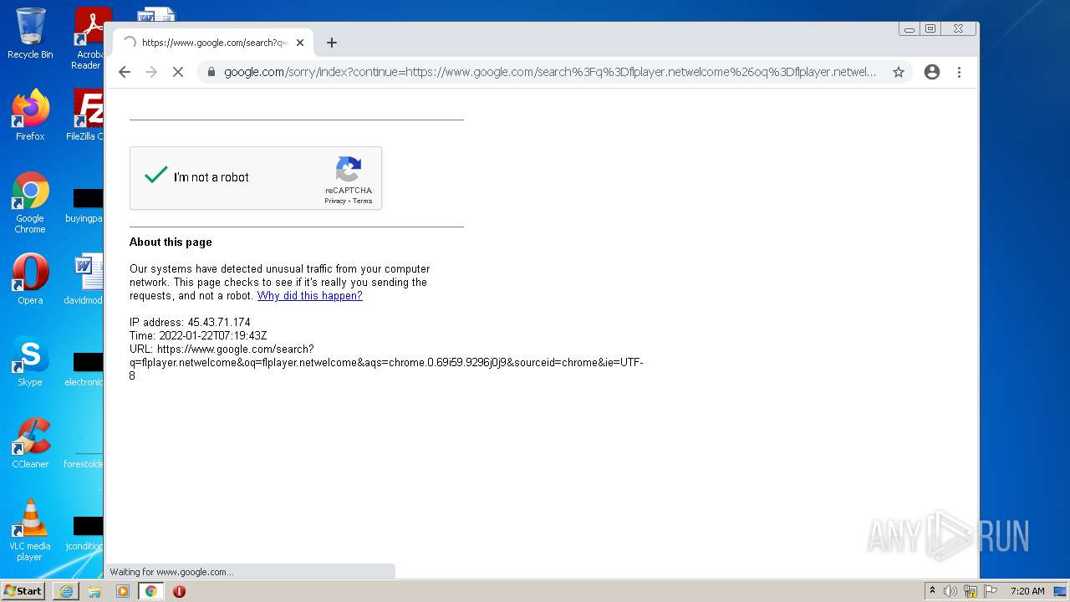The height and width of the screenshot is (602, 1070).
Task: Show hidden tray icons arrow
Action: click(932, 591)
